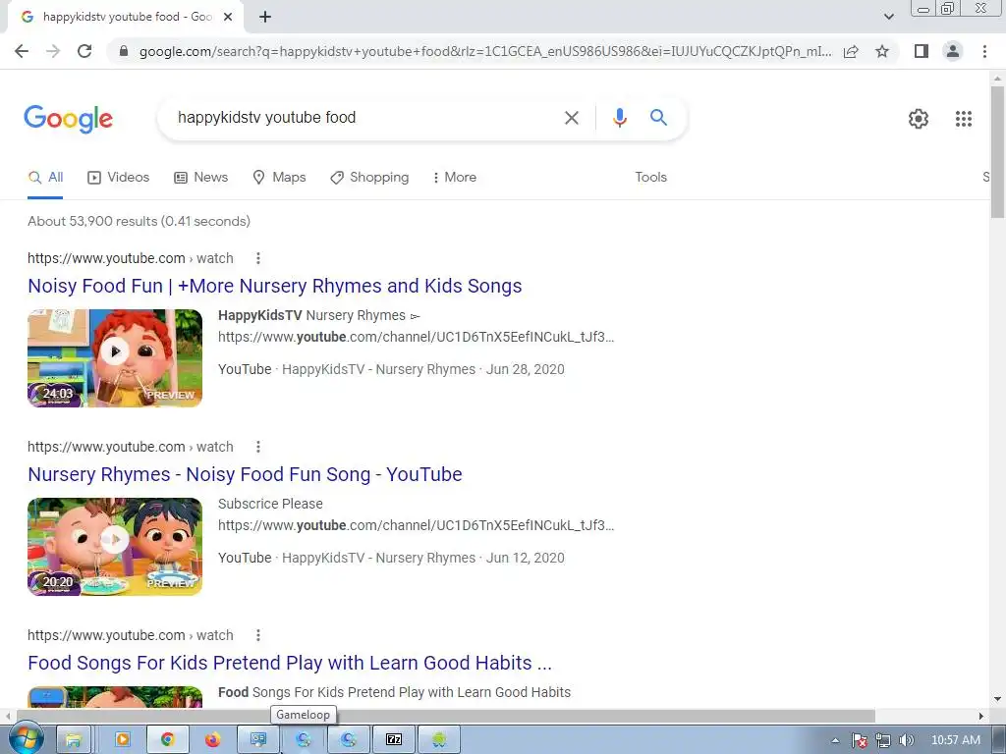Screen dimensions: 1006x754
Task: Launch media player from taskbar
Action: (122, 740)
